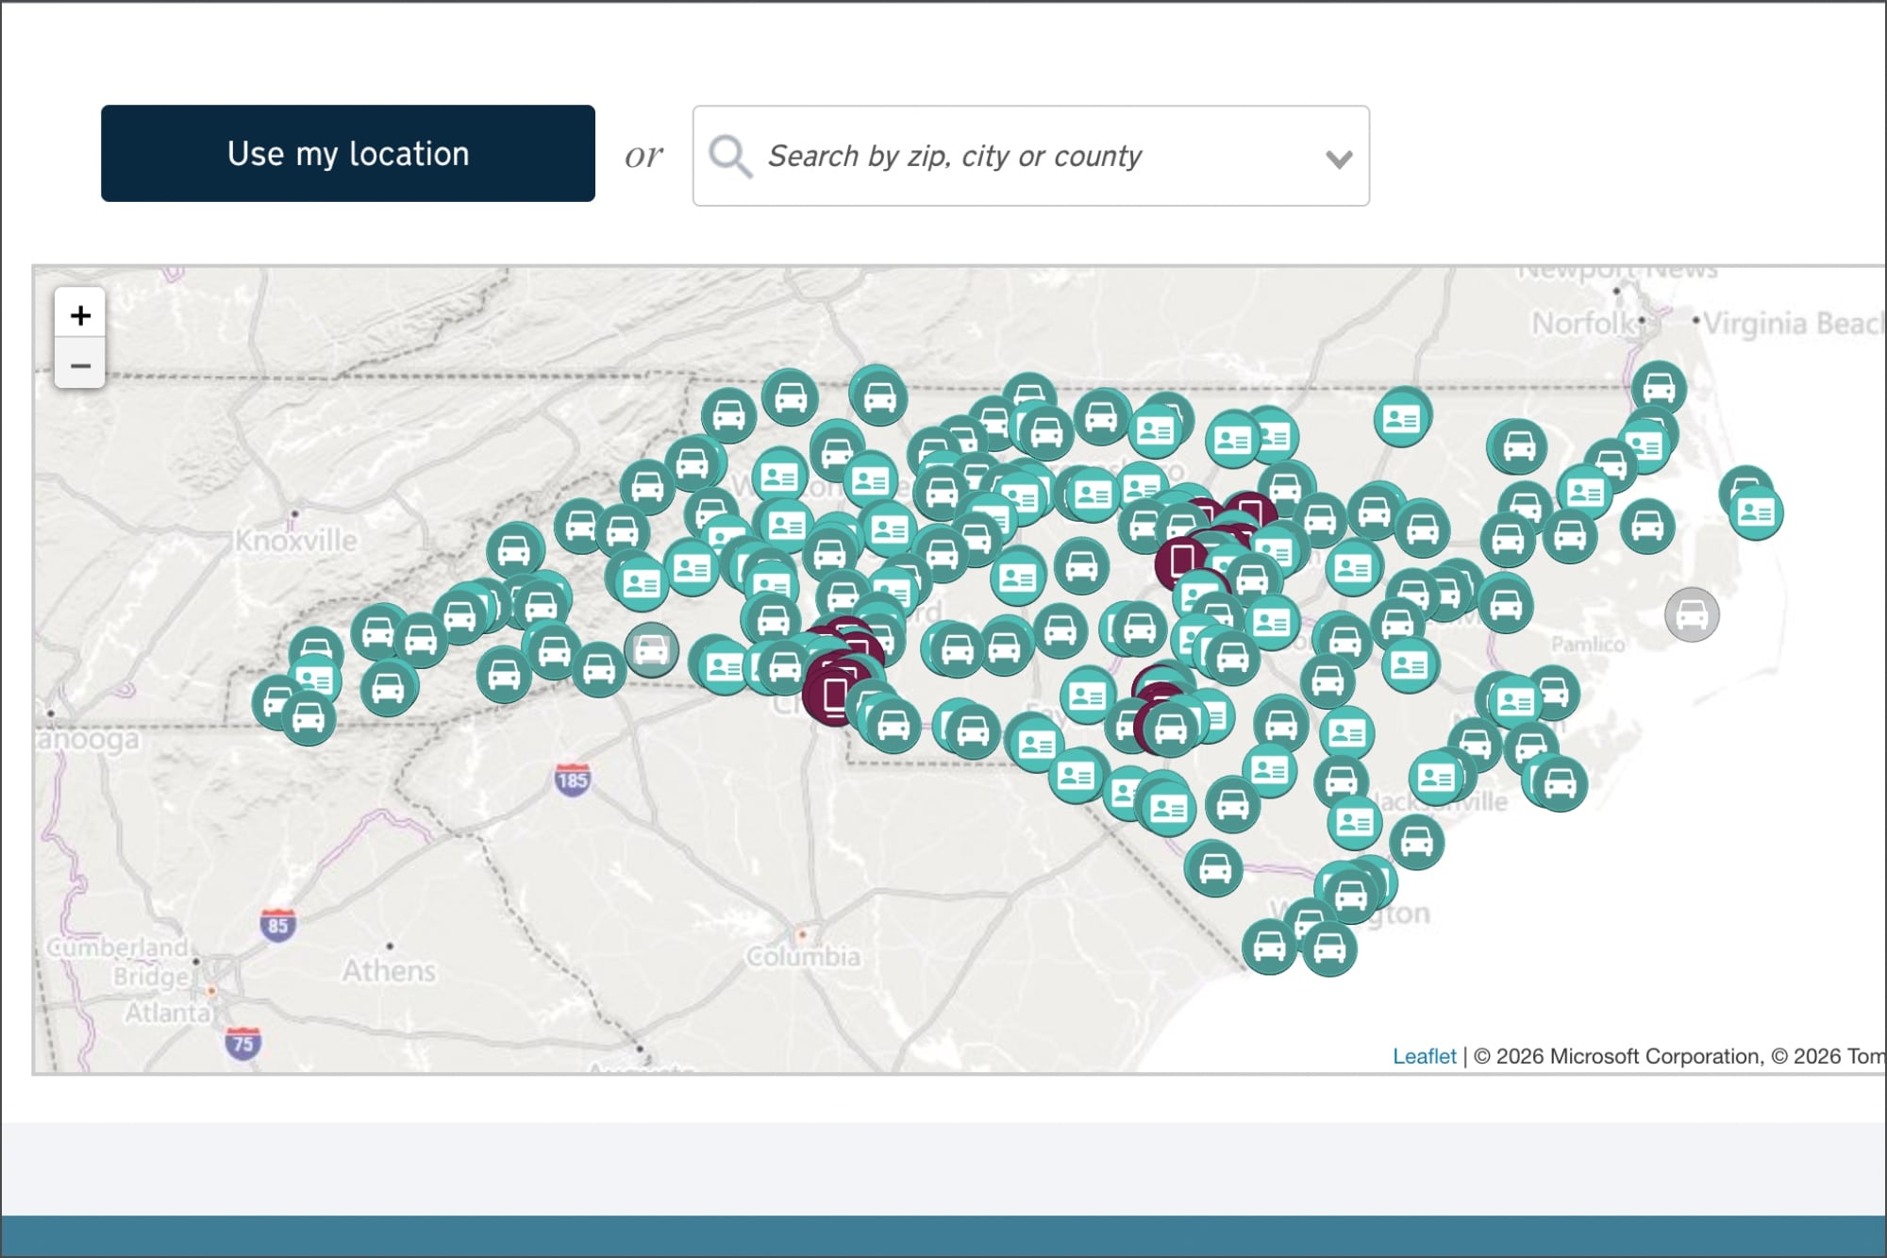Viewport: 1887px width, 1258px height.
Task: Select the southernmost car marker near Wilmington
Action: (x=1329, y=948)
